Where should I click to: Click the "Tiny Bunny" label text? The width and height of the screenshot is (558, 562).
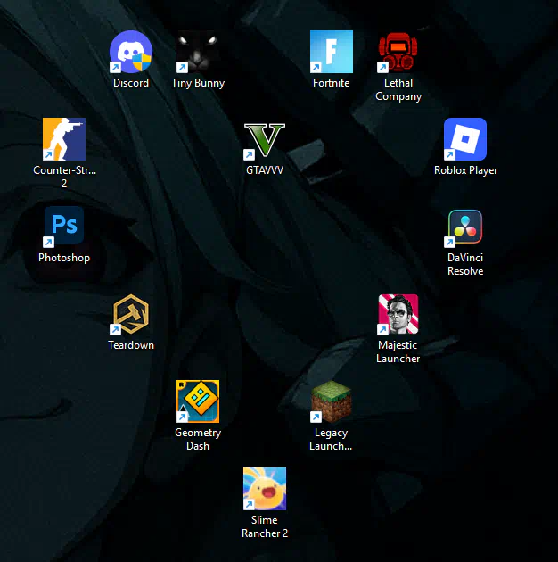(198, 83)
